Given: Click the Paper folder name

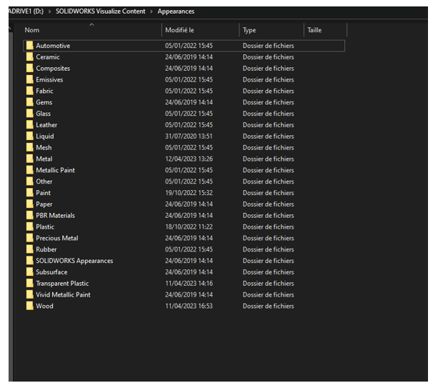Looking at the screenshot, I should (44, 204).
